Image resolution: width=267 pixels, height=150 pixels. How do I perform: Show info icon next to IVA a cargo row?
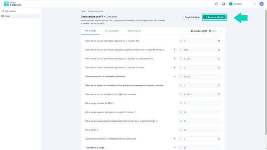(x=97, y=130)
